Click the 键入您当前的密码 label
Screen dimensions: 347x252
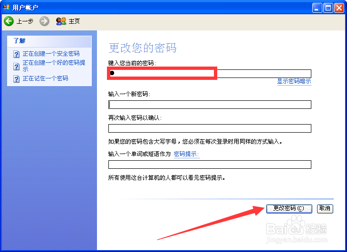[132, 63]
